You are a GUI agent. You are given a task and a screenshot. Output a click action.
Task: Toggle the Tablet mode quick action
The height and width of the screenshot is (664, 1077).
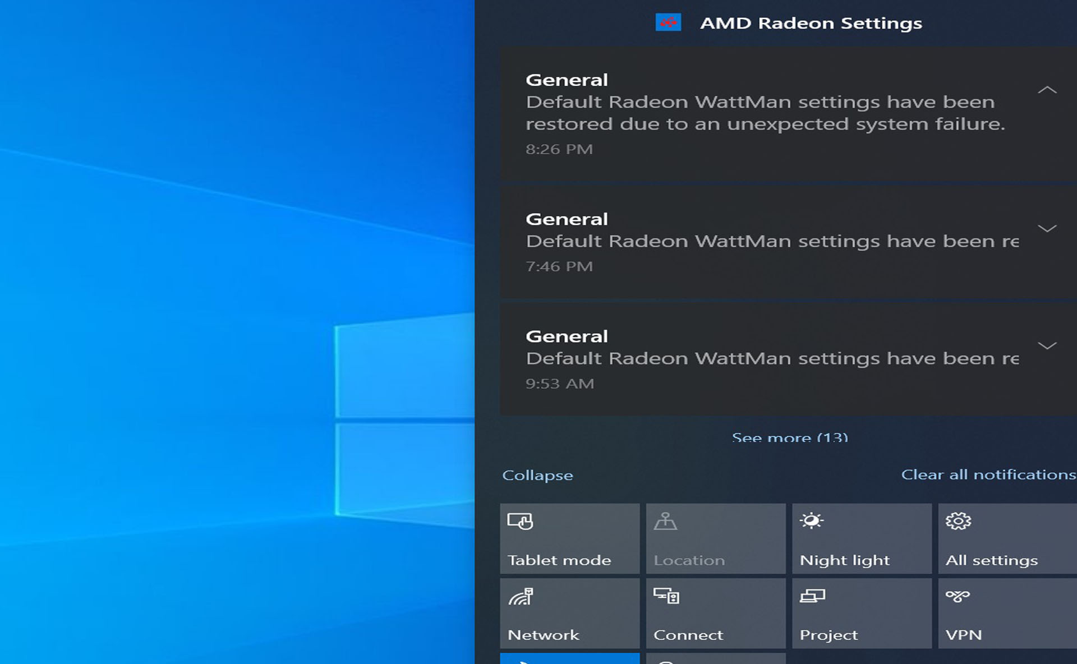pos(569,538)
